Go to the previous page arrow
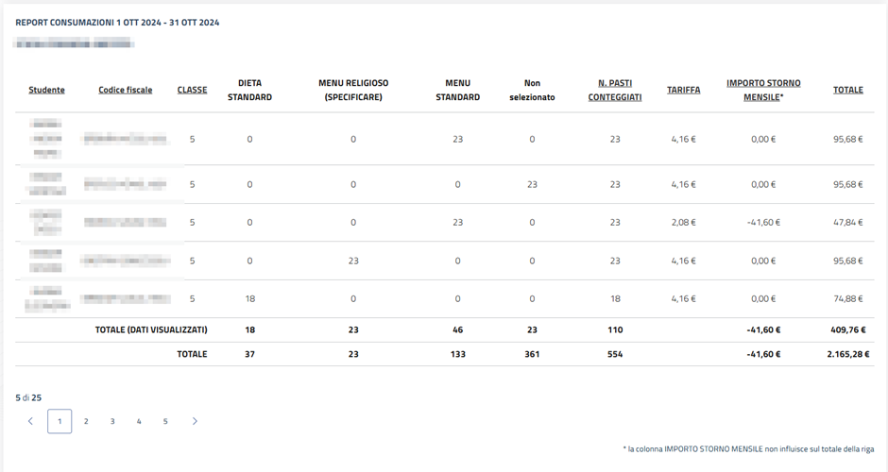 point(30,421)
